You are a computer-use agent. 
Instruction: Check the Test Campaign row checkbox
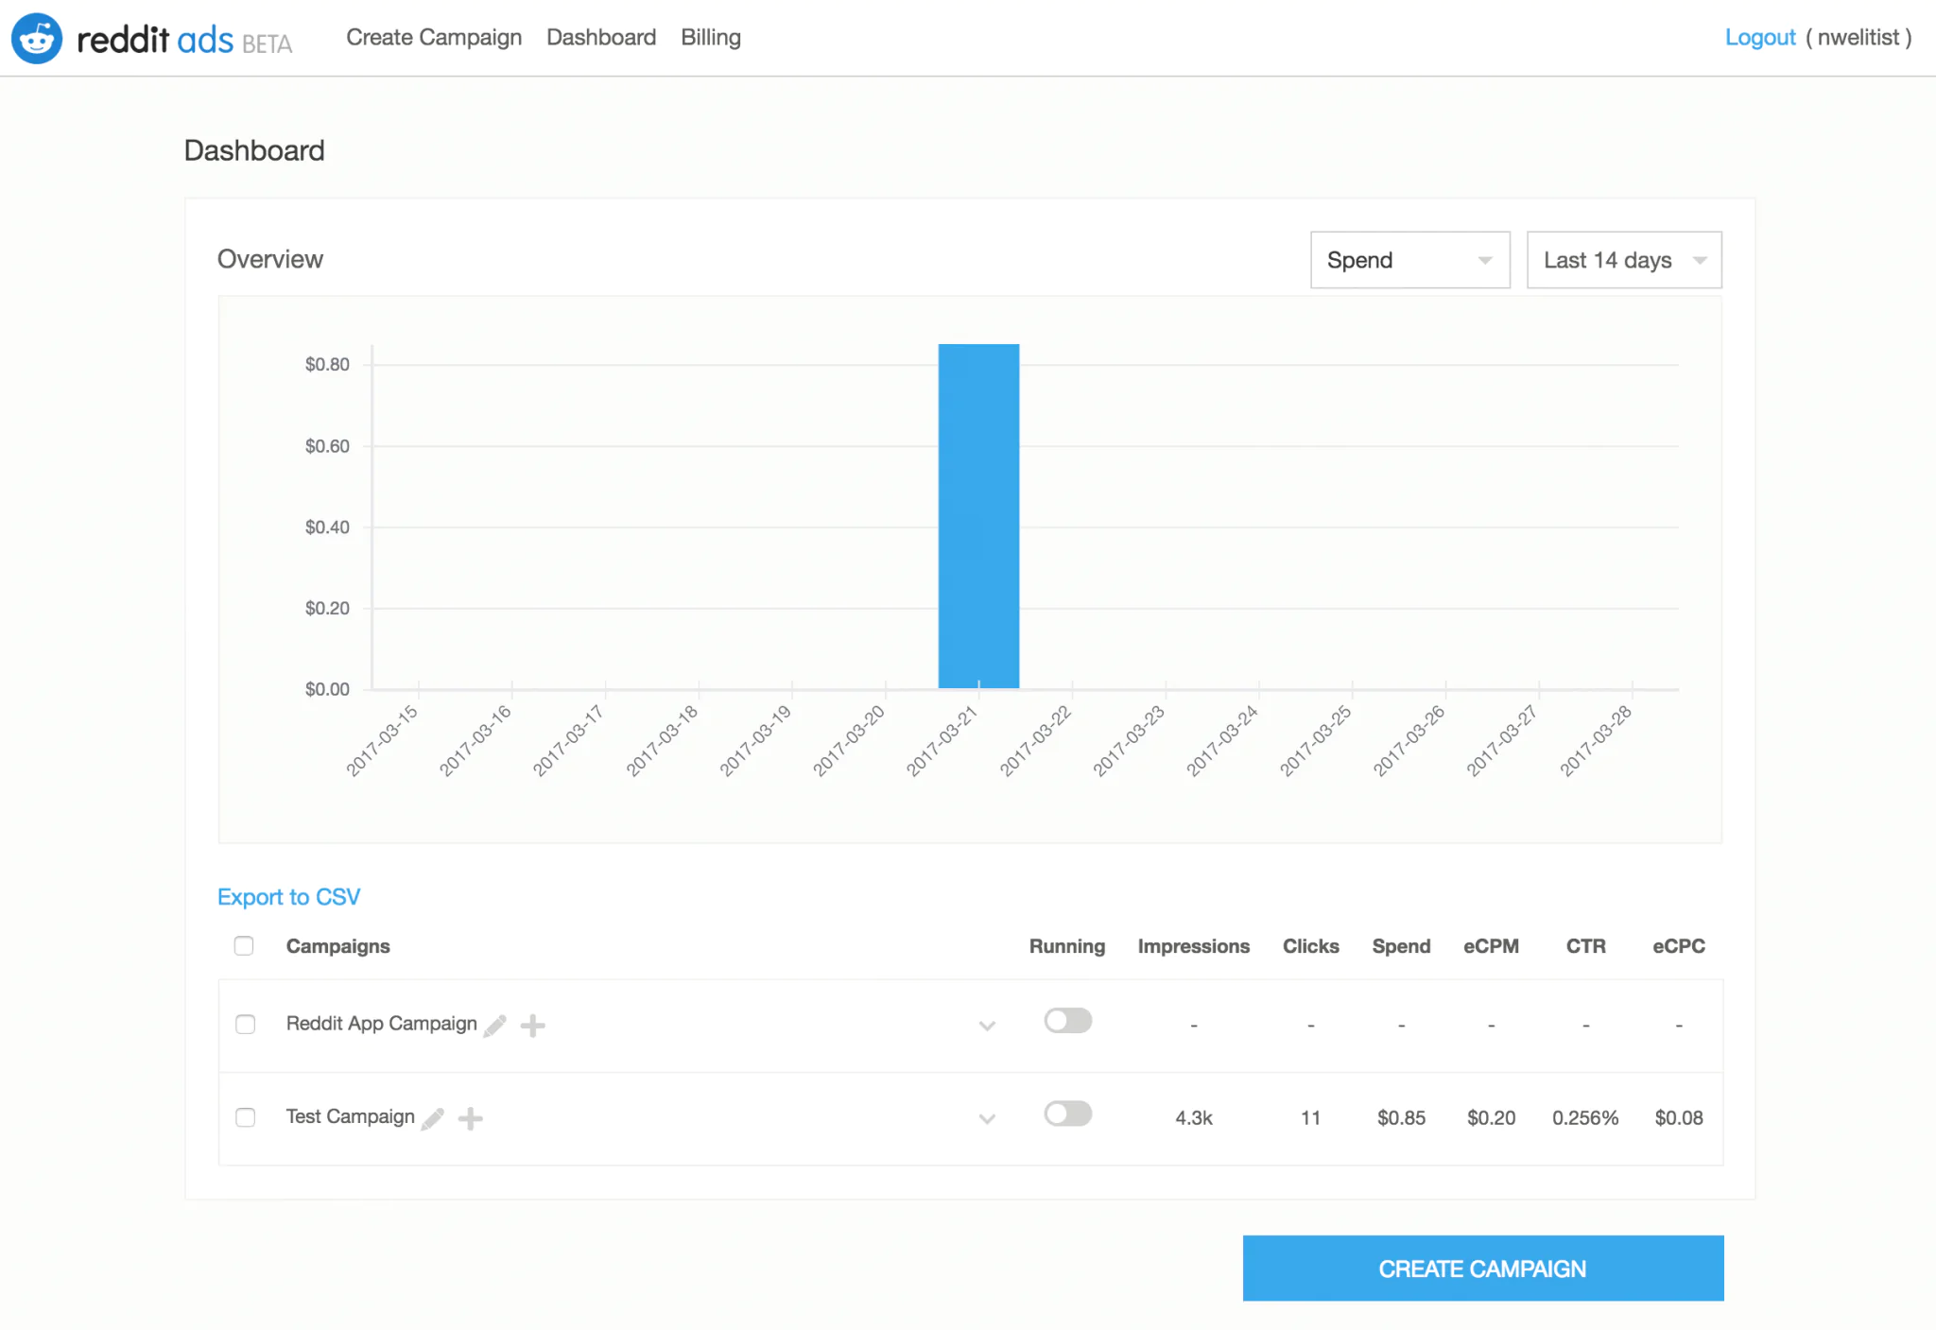tap(246, 1117)
